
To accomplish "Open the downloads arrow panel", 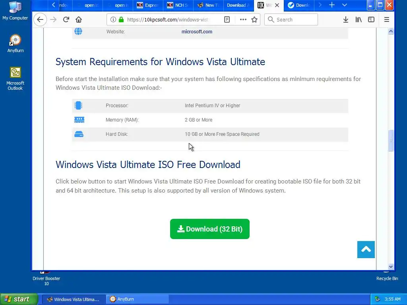I will (345, 19).
